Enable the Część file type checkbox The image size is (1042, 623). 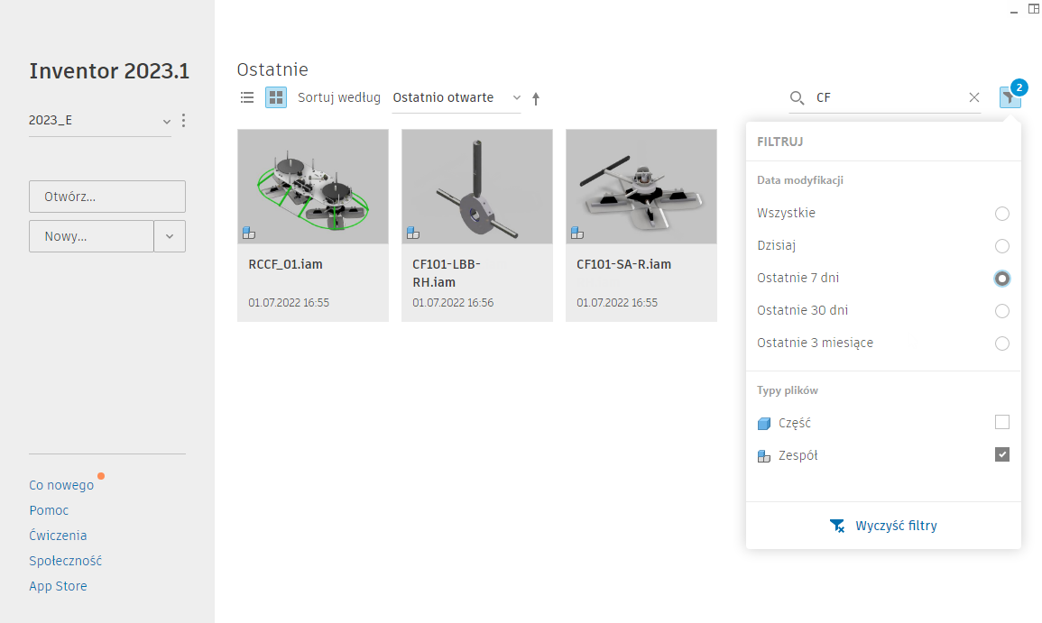(1002, 423)
